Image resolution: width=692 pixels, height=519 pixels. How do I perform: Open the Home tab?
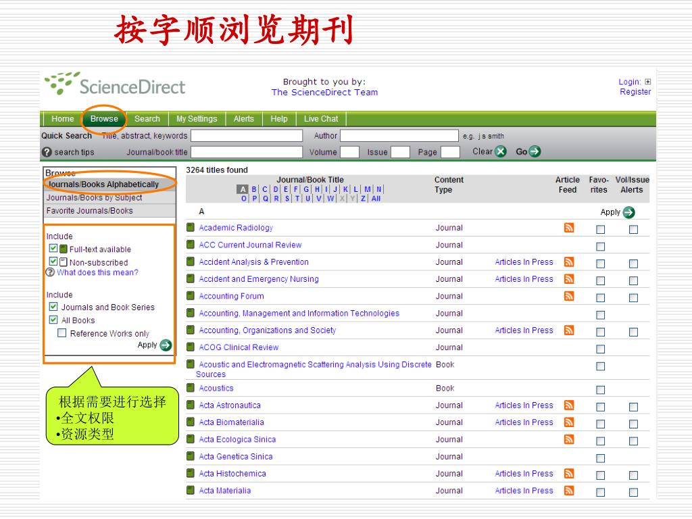point(63,119)
